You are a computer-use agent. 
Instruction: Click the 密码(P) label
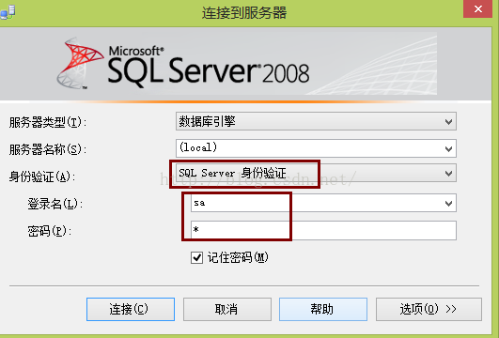click(x=49, y=231)
